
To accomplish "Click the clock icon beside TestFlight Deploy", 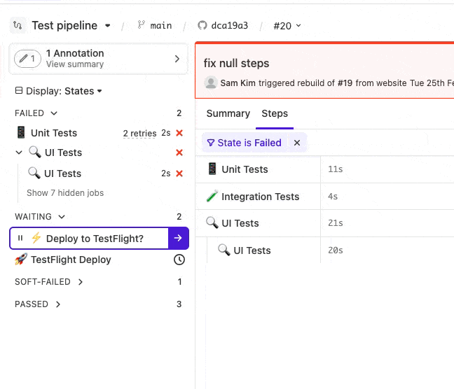I will pyautogui.click(x=179, y=260).
